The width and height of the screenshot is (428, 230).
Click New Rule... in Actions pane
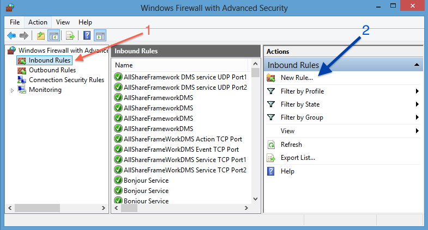click(x=297, y=78)
